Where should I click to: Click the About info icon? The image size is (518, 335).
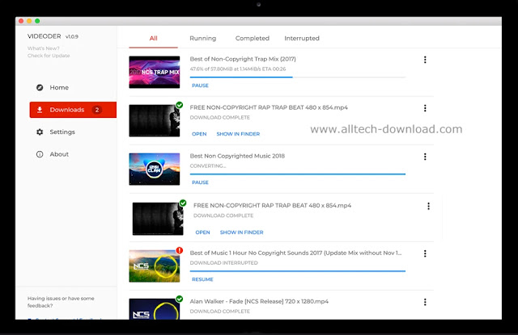(x=40, y=154)
